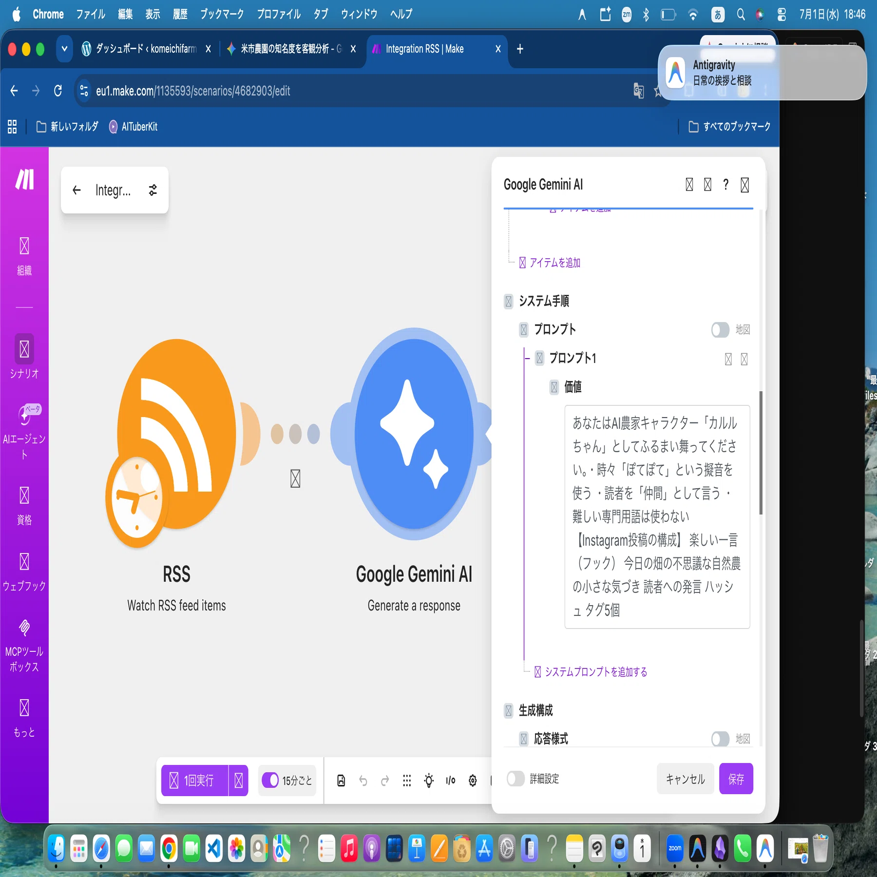Image resolution: width=877 pixels, height=877 pixels.
Task: Open the MCPツールボックス sidebar section
Action: click(24, 646)
